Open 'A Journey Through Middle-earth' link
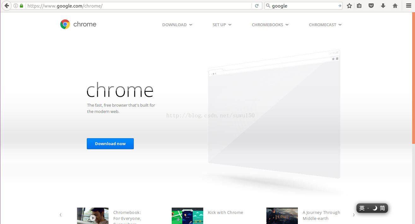Screen dimensions: 415x224 point(321,215)
